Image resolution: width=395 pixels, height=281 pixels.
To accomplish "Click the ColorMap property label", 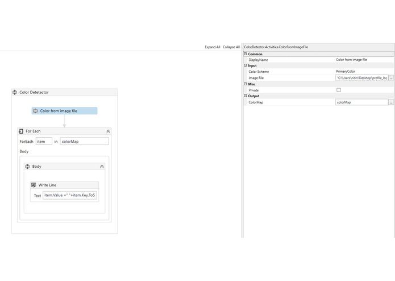I will [256, 102].
